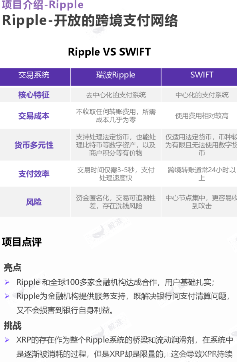Click the '挑战' subheading
The width and height of the screenshot is (237, 362).
13,325
